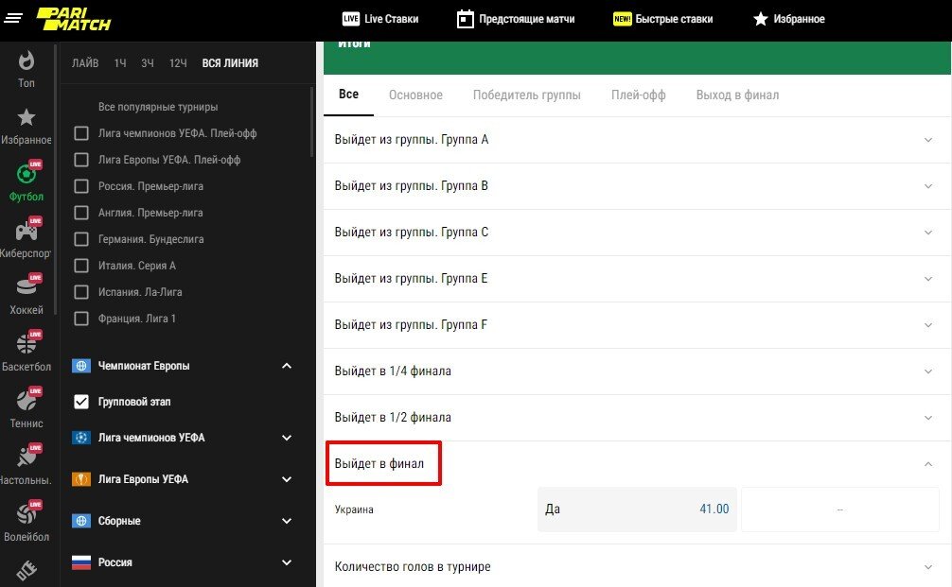952x587 pixels.
Task: Collapse the Чемпионат Европы section
Action: click(x=287, y=366)
